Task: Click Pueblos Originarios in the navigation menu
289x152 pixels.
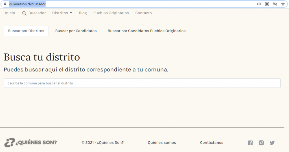Action: 111,13
